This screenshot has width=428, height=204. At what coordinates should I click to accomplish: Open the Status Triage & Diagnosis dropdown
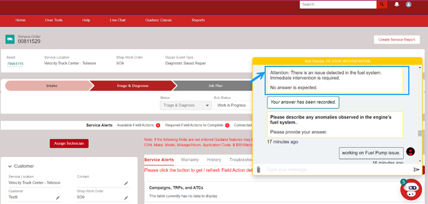(x=186, y=105)
